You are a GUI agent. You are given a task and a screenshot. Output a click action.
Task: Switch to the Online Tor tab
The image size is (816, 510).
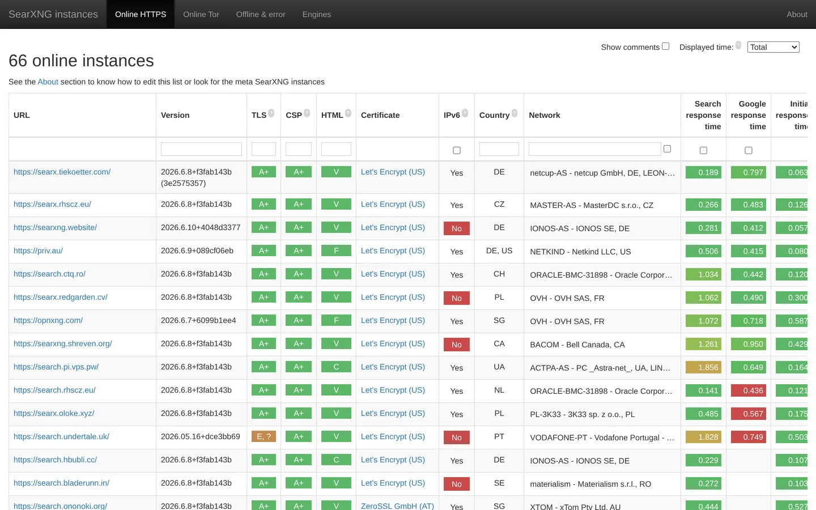(x=201, y=14)
